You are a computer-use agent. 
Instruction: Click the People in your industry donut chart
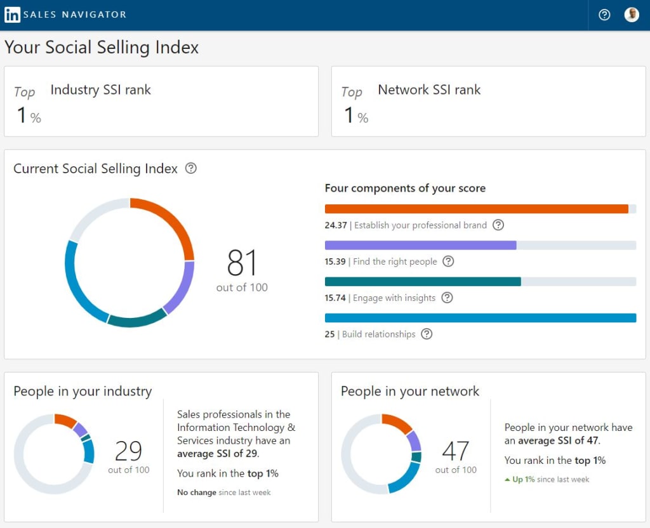pos(55,454)
